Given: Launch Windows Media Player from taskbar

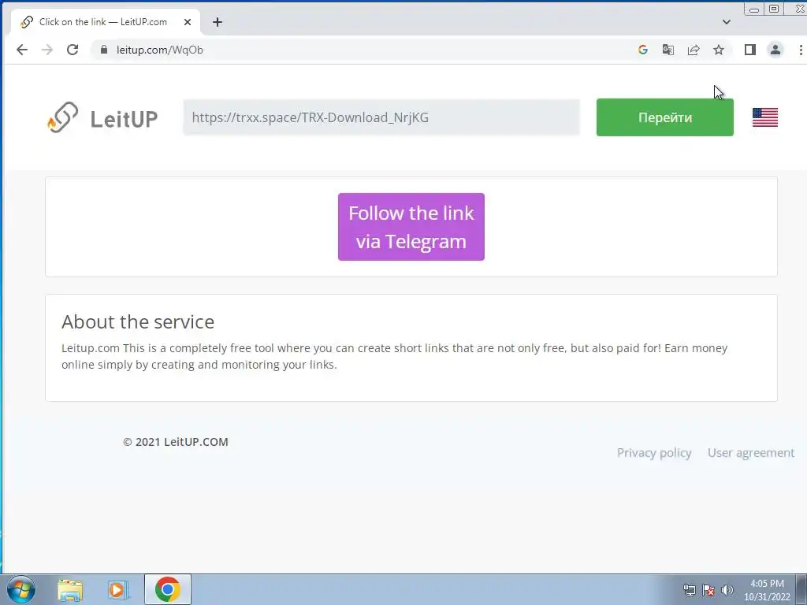Looking at the screenshot, I should point(118,590).
